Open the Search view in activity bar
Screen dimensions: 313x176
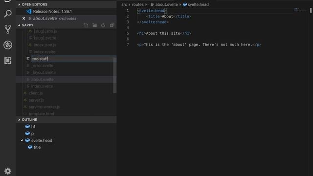[8, 14]
